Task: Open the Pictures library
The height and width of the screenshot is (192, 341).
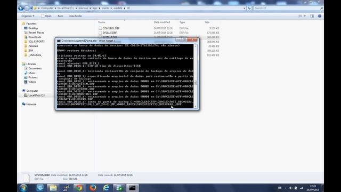Action: (x=33, y=77)
